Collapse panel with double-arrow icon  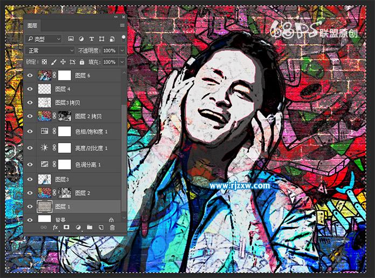click(116, 17)
